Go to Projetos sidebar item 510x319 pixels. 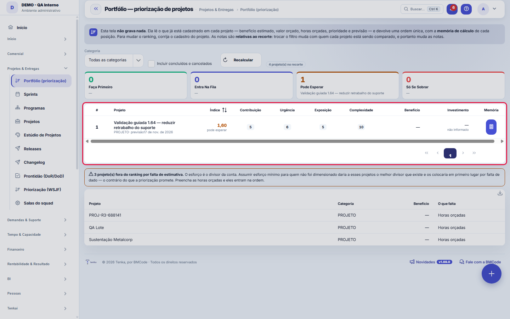click(41, 122)
